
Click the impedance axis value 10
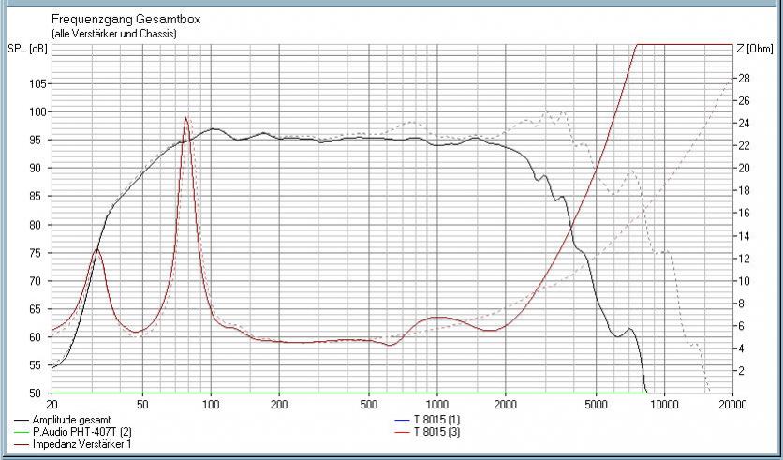(745, 281)
